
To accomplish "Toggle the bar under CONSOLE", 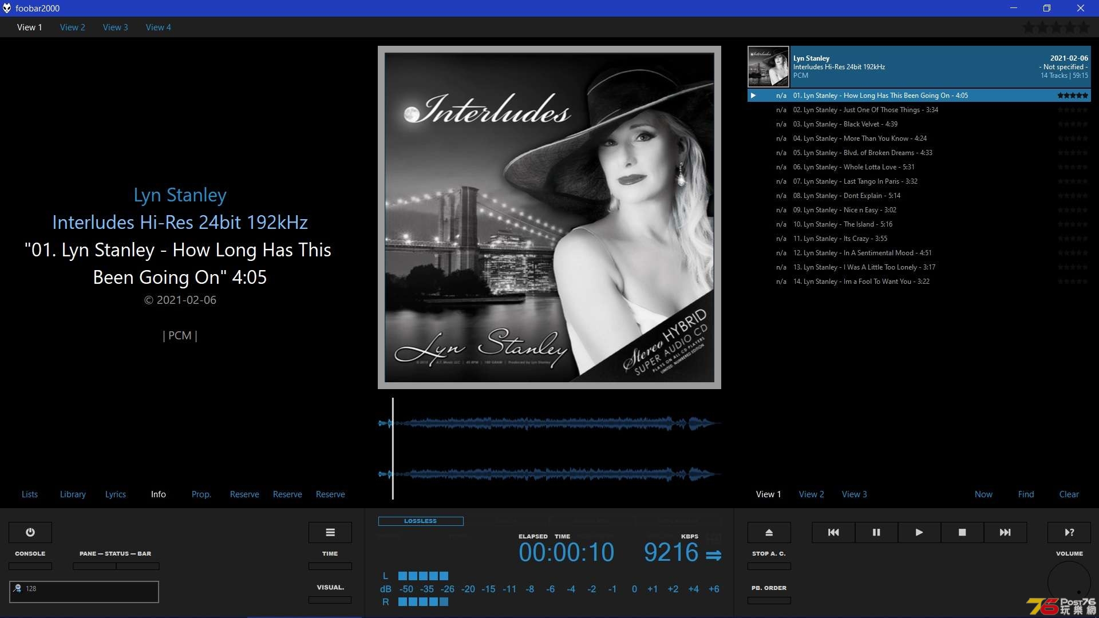I will [30, 566].
